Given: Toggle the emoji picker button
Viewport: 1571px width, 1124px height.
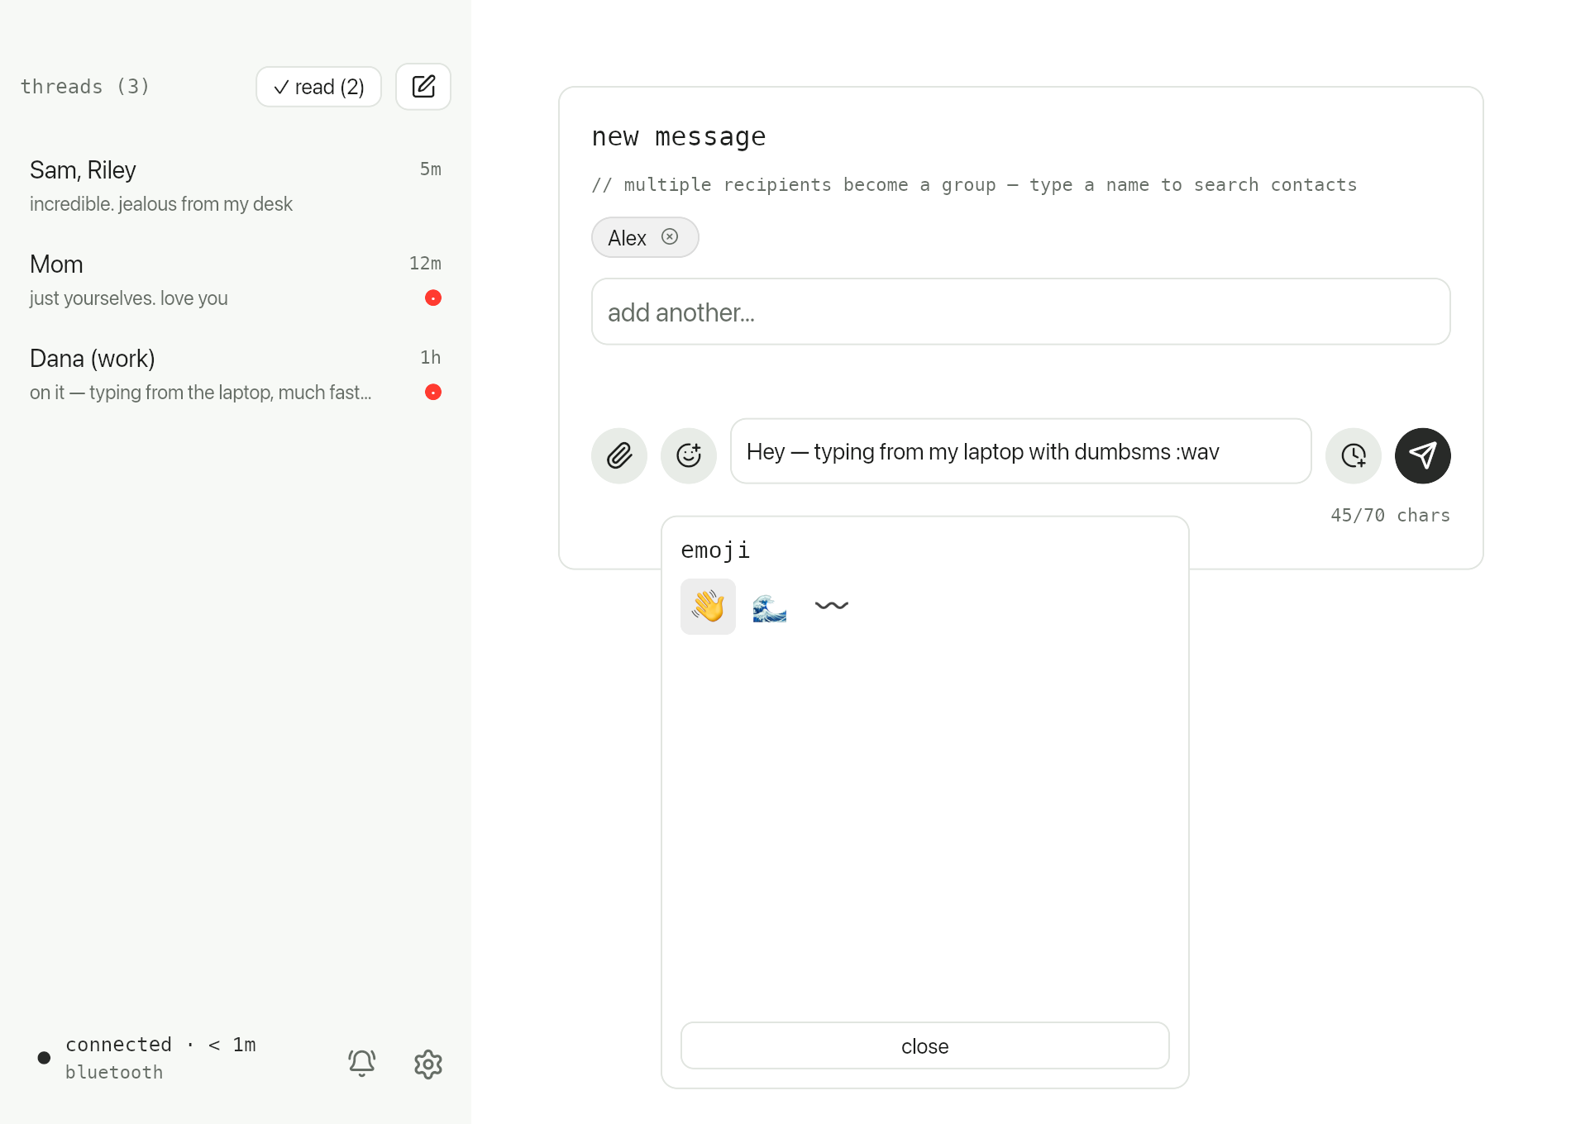Looking at the screenshot, I should click(689, 455).
